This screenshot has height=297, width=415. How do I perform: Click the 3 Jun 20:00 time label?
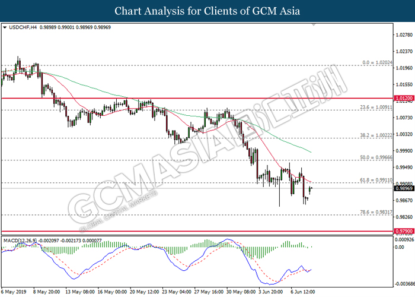point(272,292)
